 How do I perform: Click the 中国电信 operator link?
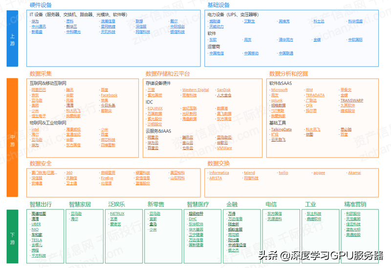(217, 53)
